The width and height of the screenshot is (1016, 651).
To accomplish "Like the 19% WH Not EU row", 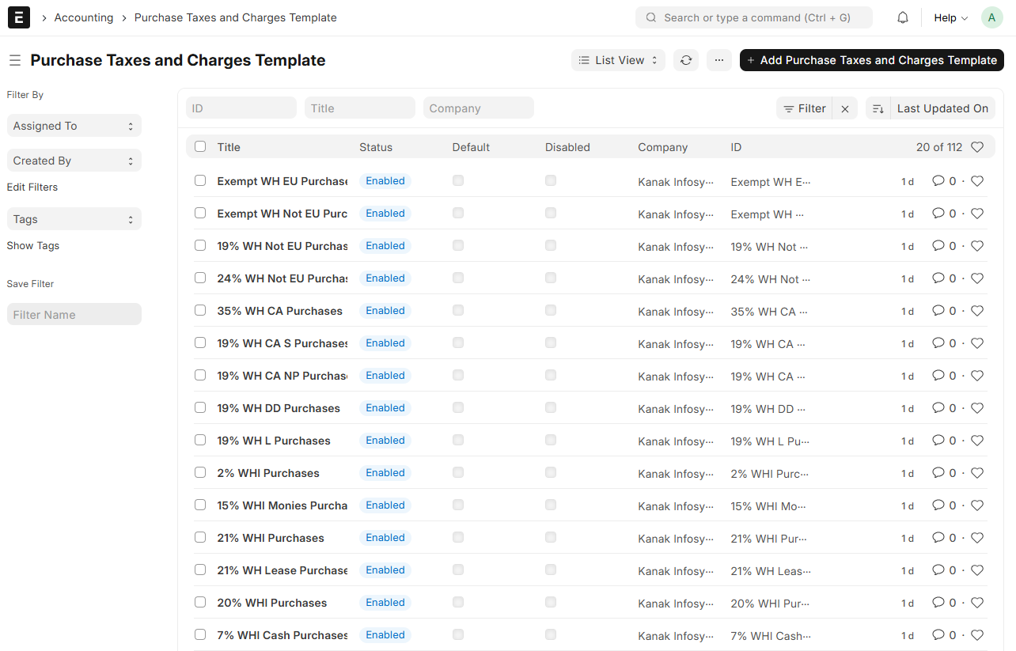I will tap(977, 246).
